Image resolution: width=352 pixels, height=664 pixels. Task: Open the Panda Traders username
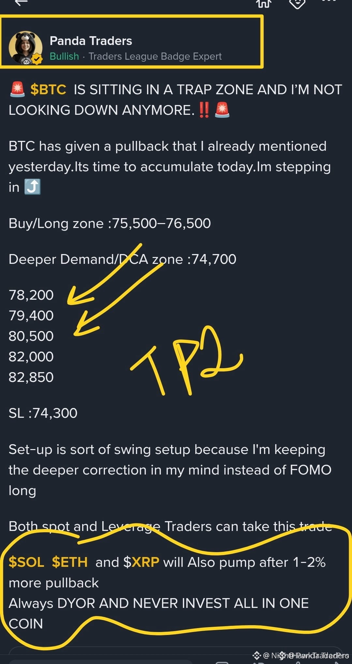pyautogui.click(x=91, y=41)
